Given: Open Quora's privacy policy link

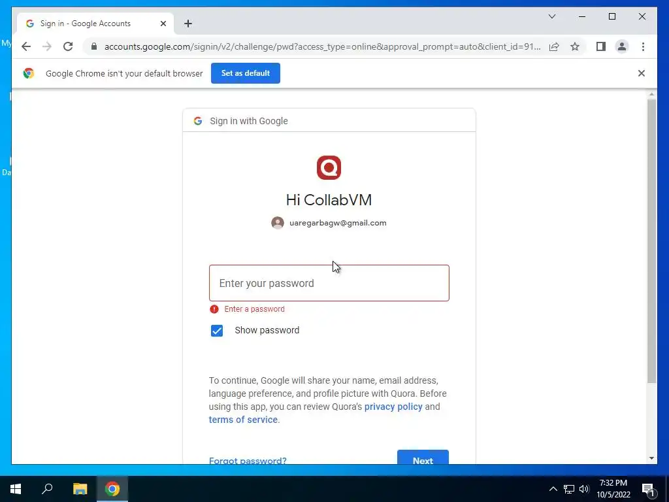Looking at the screenshot, I should point(393,407).
